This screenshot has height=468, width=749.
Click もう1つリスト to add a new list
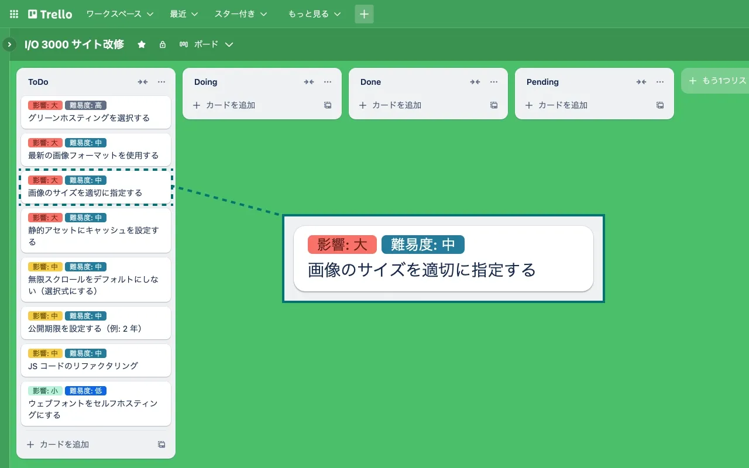click(720, 81)
